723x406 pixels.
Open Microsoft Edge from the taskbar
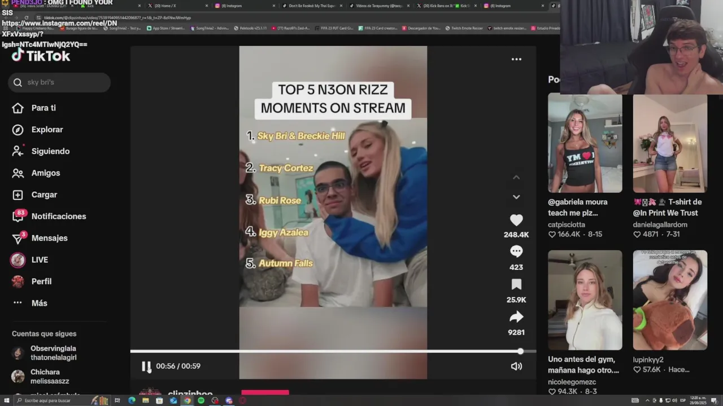click(132, 400)
